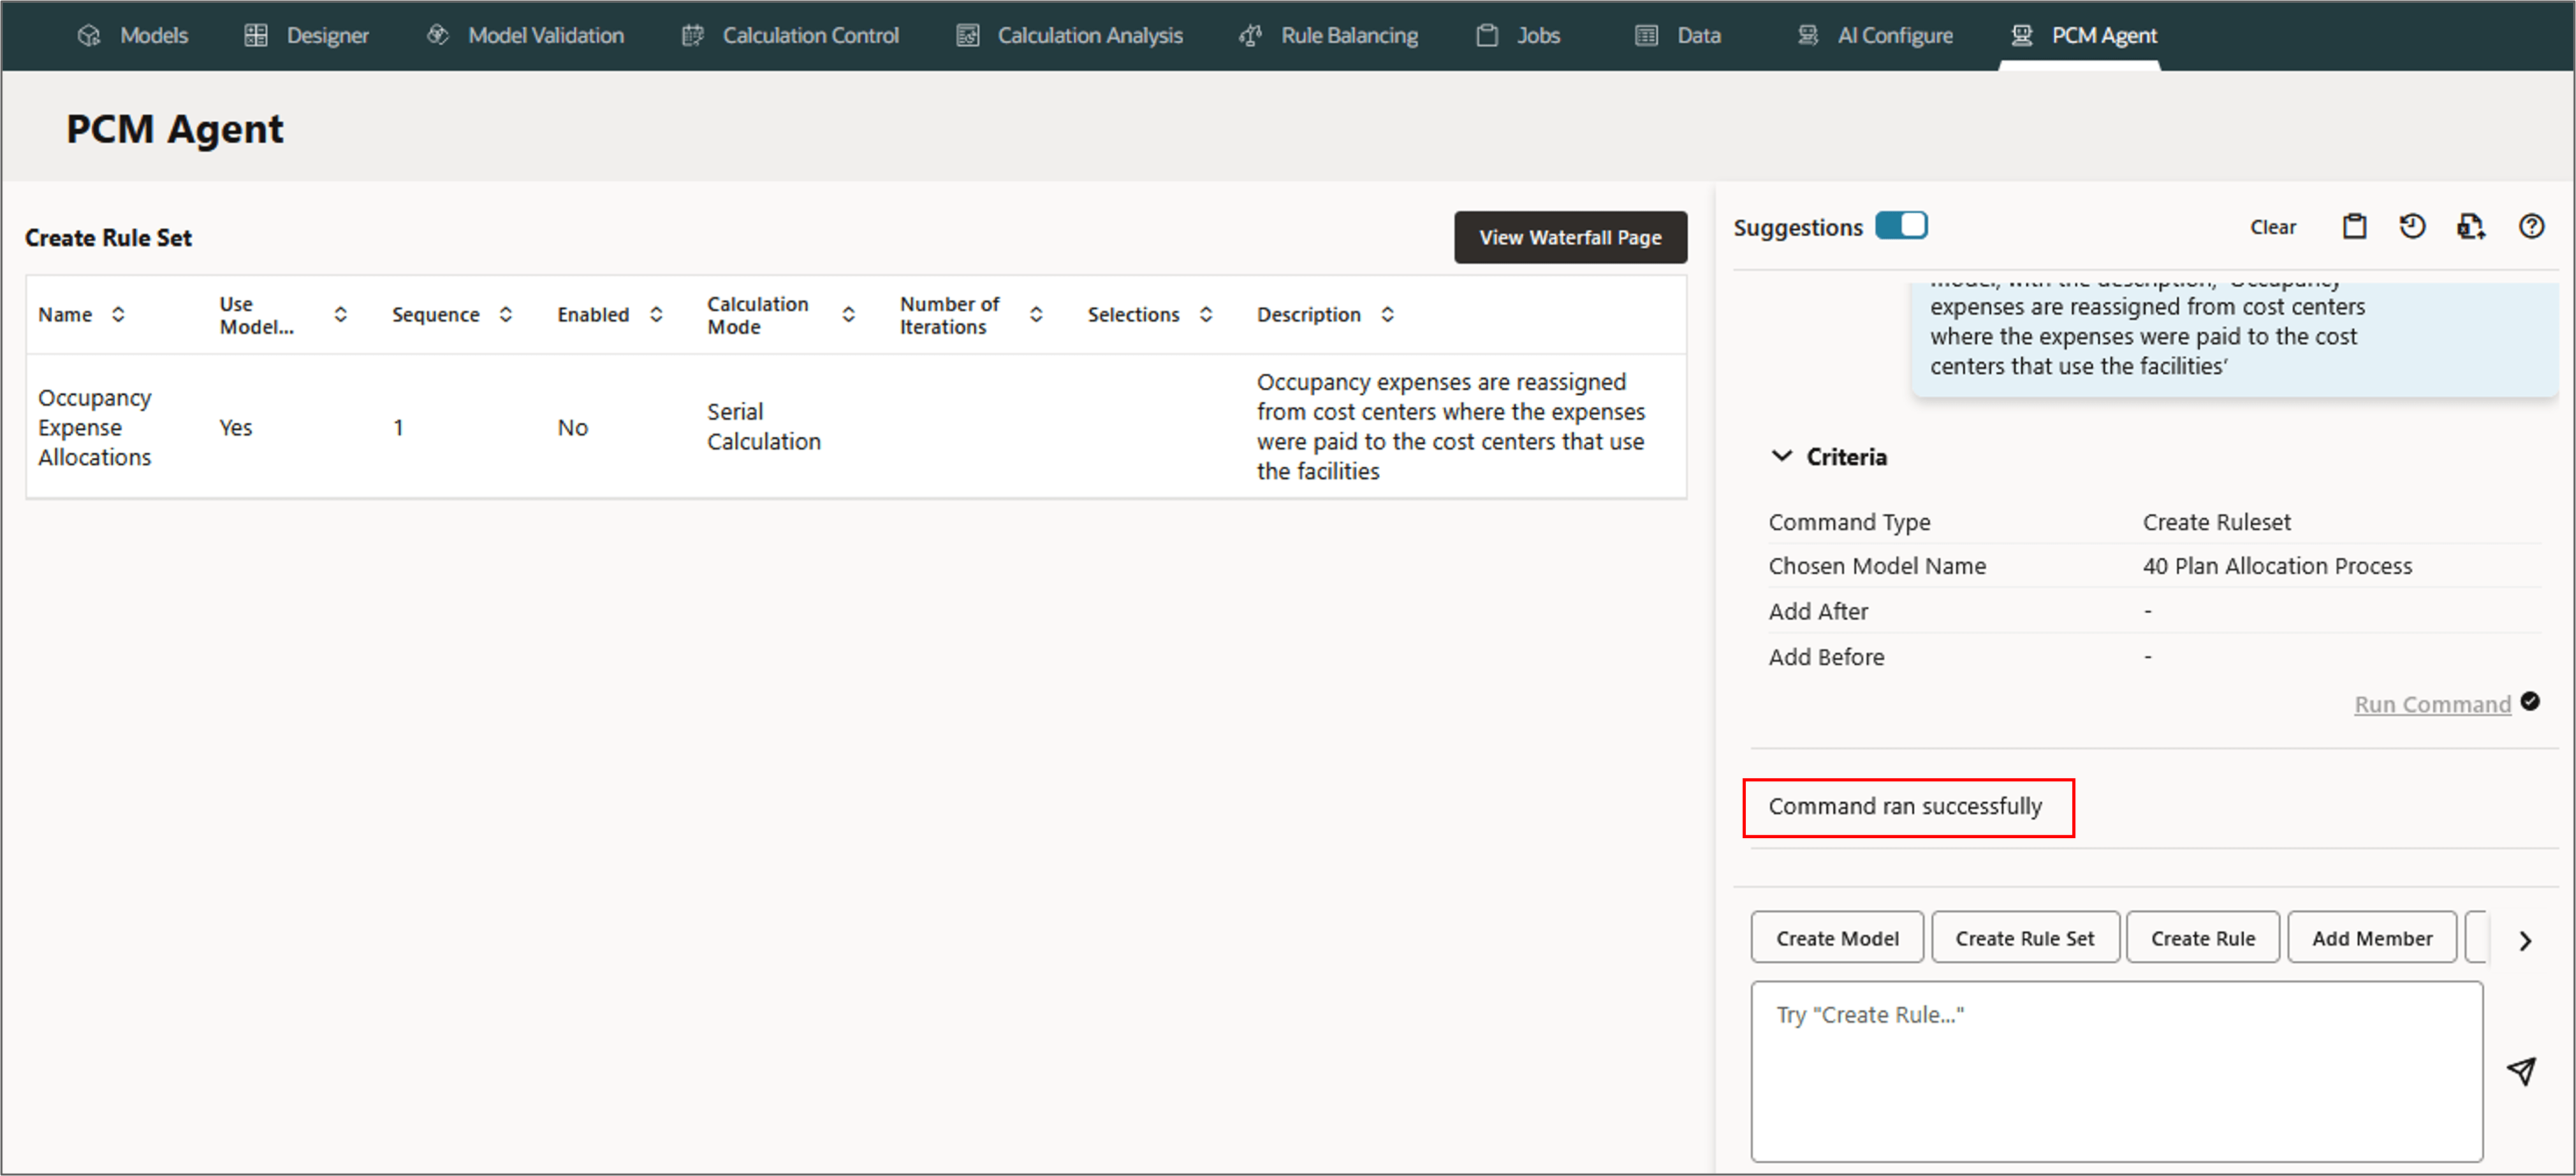Click the Run Command link
Viewport: 2576px width, 1176px height.
tap(2432, 704)
